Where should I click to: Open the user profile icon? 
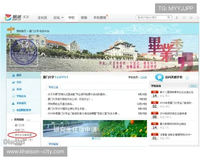click(177, 18)
